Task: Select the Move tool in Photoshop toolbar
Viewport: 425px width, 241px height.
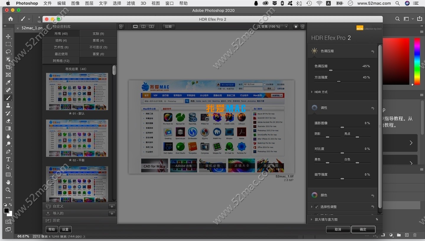Action: (8, 37)
